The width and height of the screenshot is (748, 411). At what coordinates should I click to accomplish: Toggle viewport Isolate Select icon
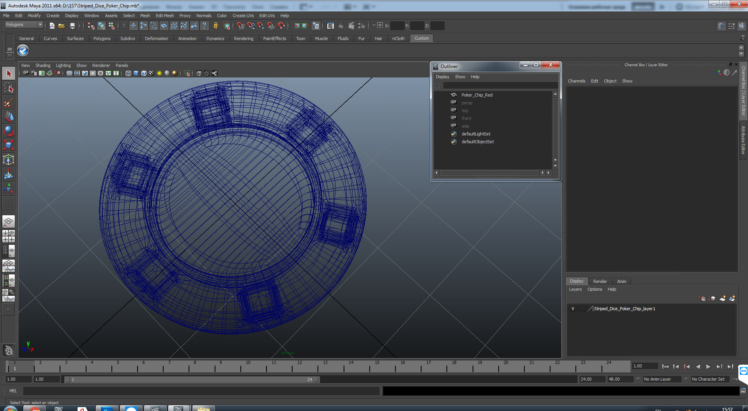tap(187, 73)
